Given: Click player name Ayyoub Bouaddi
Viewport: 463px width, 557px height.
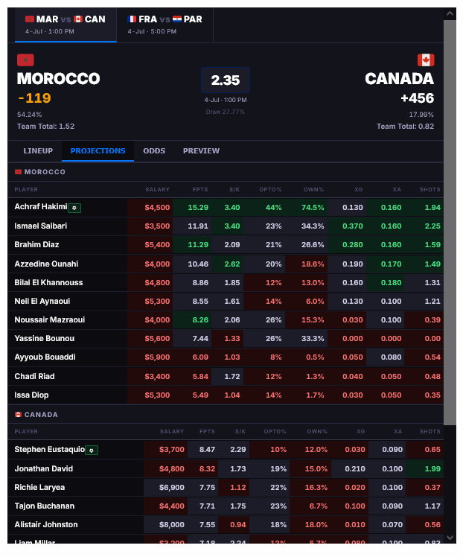Looking at the screenshot, I should [x=45, y=357].
